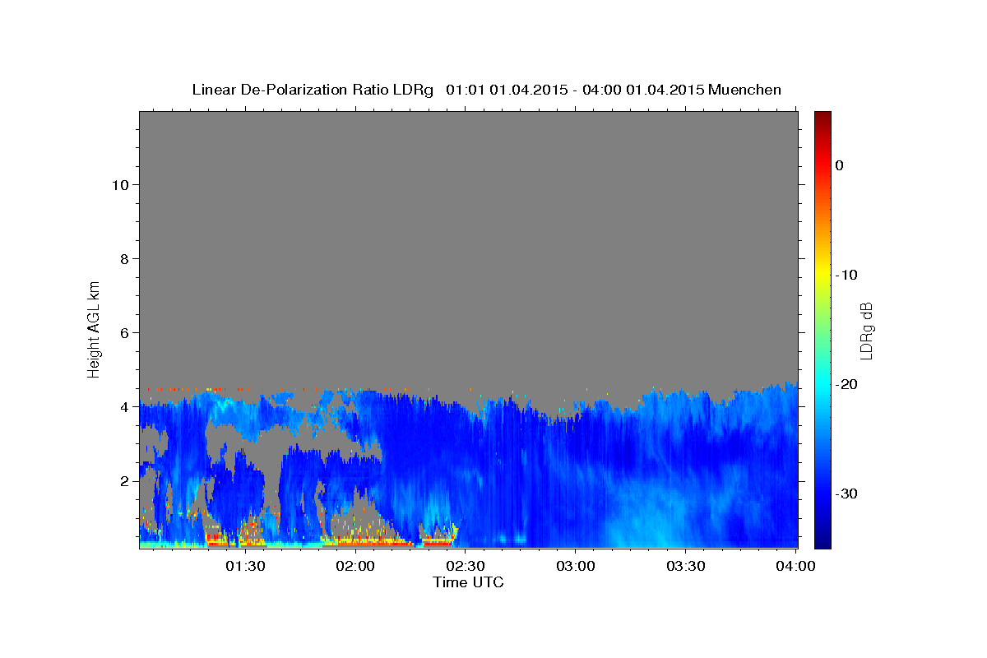
Task: Click the height tick label '10'
Action: pyautogui.click(x=119, y=184)
